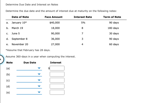This screenshot has width=142, height=103.
Task: Click the 'Due Date' answer column header
Action: (30, 63)
